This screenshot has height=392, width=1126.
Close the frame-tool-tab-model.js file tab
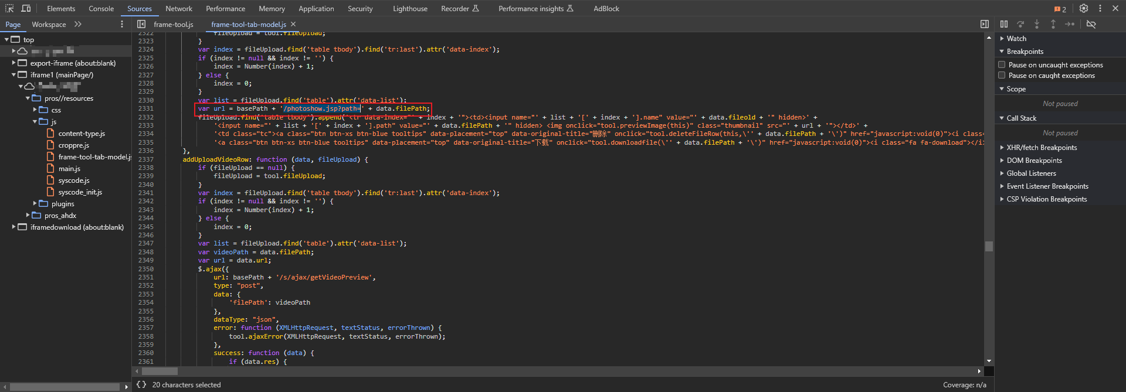coord(293,24)
